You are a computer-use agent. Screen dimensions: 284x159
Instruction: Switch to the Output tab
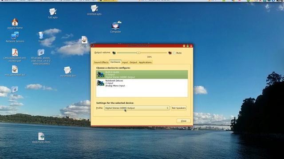133,62
